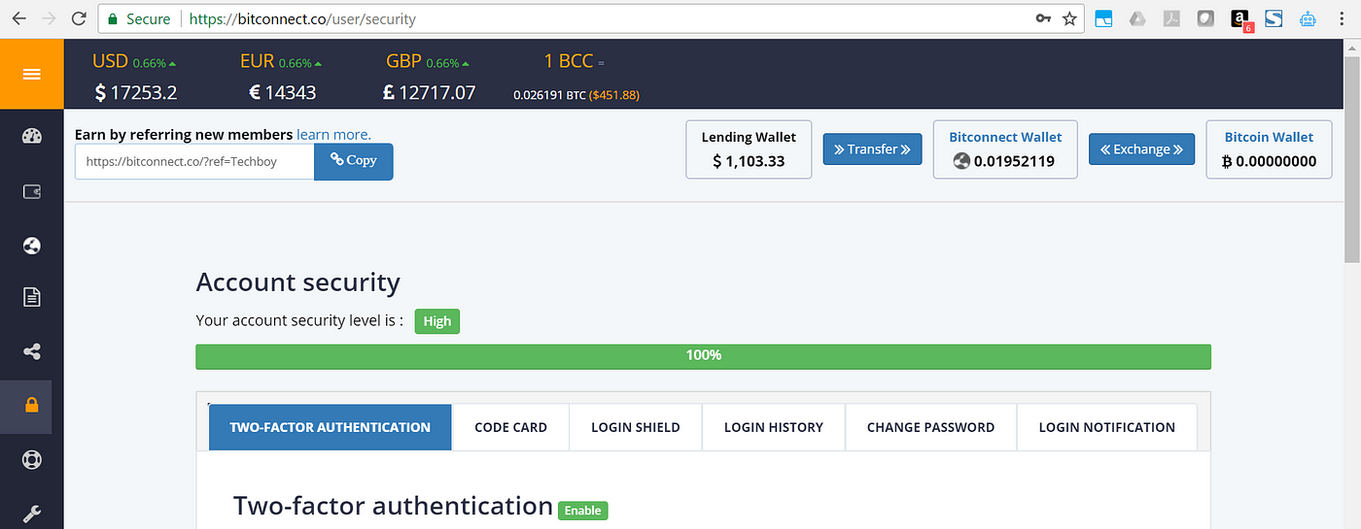Click the BCC rate 0.026191 BTC

(x=549, y=95)
